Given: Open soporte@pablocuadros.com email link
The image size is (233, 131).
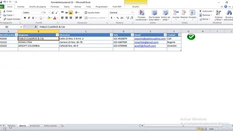Looking at the screenshot, I should [150, 39].
